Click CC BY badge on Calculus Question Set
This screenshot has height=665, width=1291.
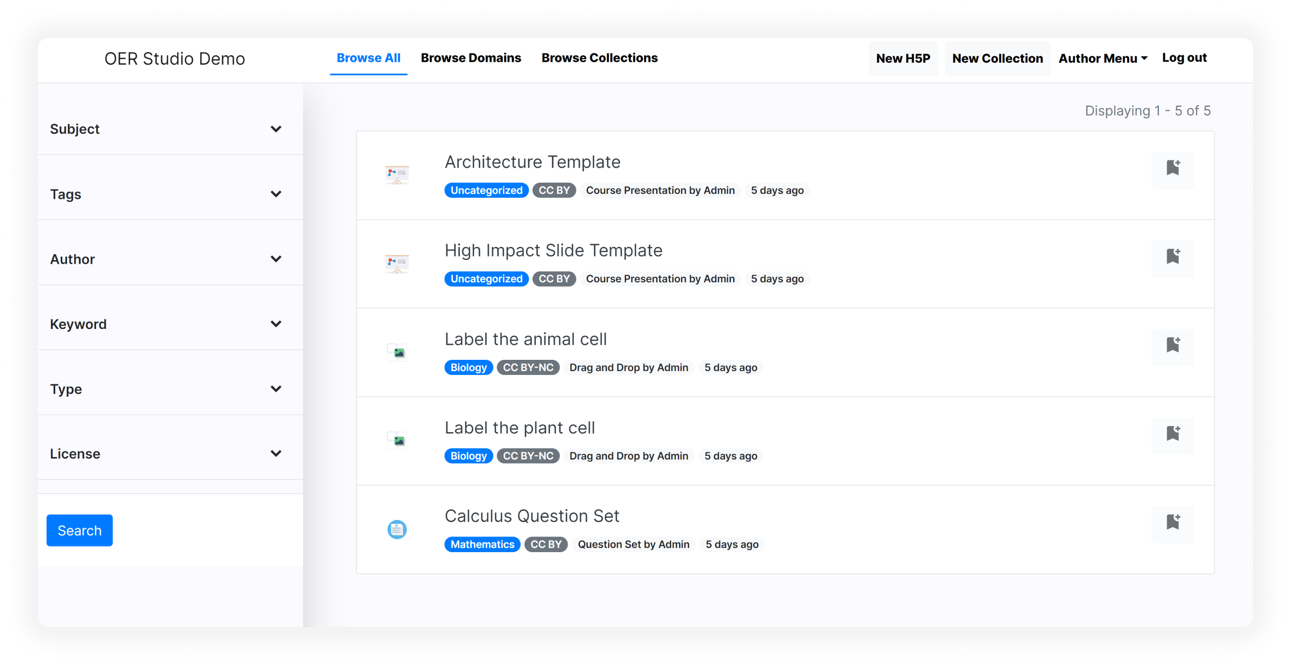click(x=546, y=545)
